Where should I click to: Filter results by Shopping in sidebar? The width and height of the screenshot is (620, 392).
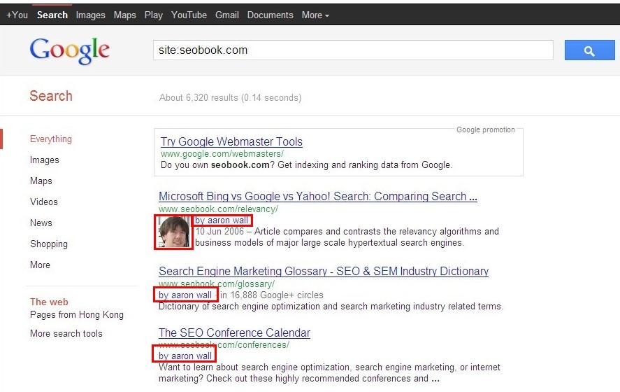(49, 244)
